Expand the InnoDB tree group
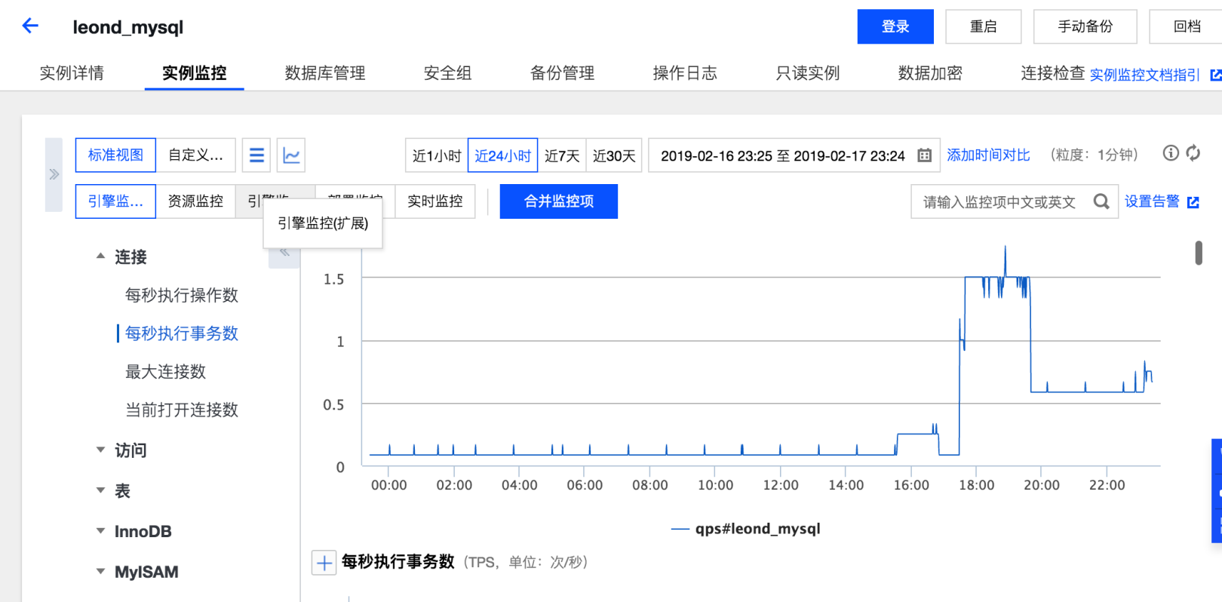Viewport: 1222px width, 602px height. pos(100,531)
